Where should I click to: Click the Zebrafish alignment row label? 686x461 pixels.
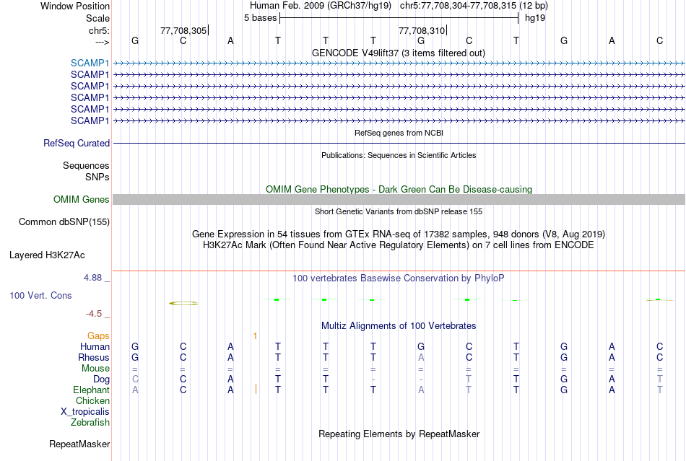pos(90,423)
